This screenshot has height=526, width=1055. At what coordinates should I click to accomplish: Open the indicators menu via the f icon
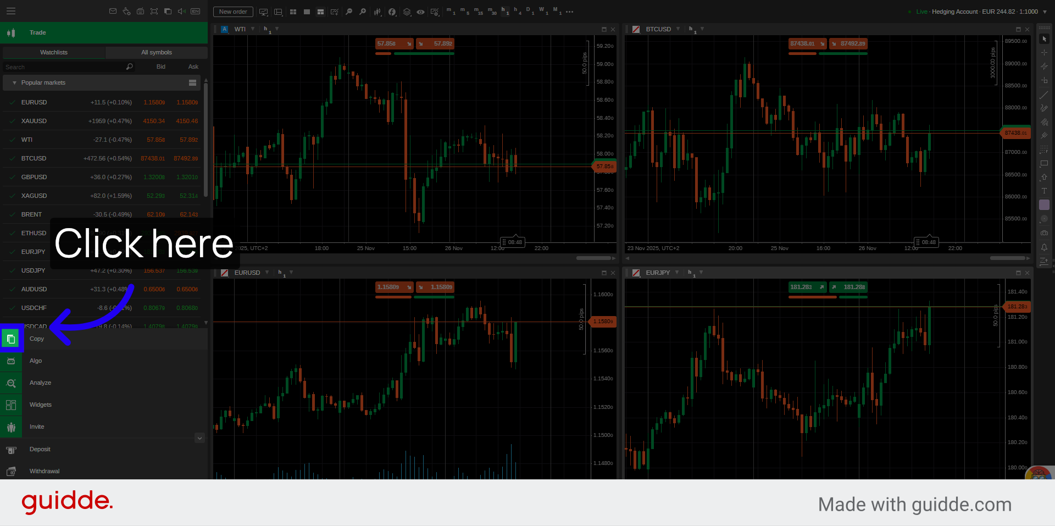coord(392,11)
